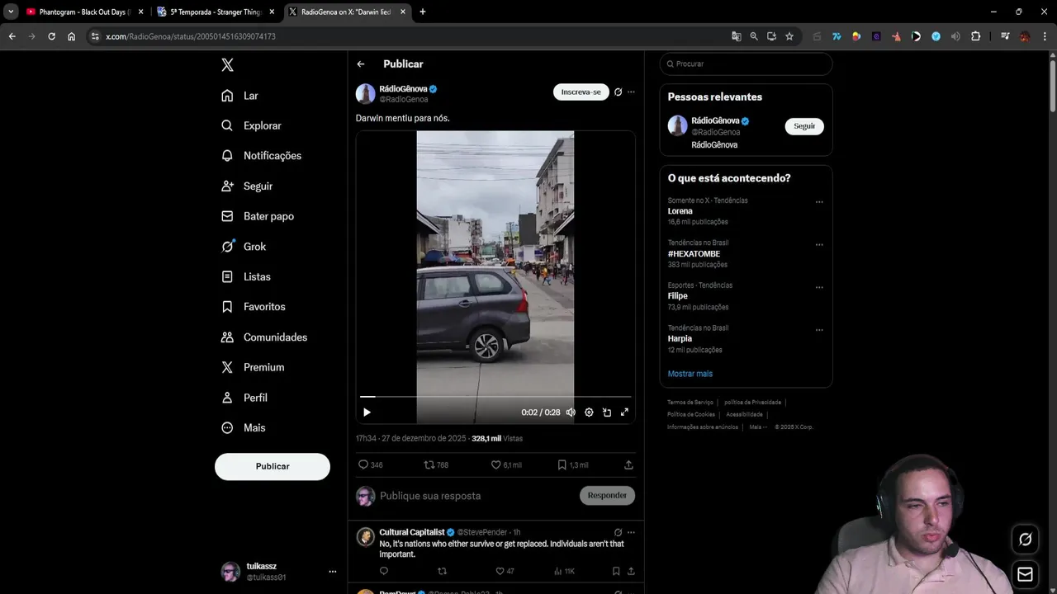Open options for Filipe trend
1057x594 pixels.
[x=819, y=288]
